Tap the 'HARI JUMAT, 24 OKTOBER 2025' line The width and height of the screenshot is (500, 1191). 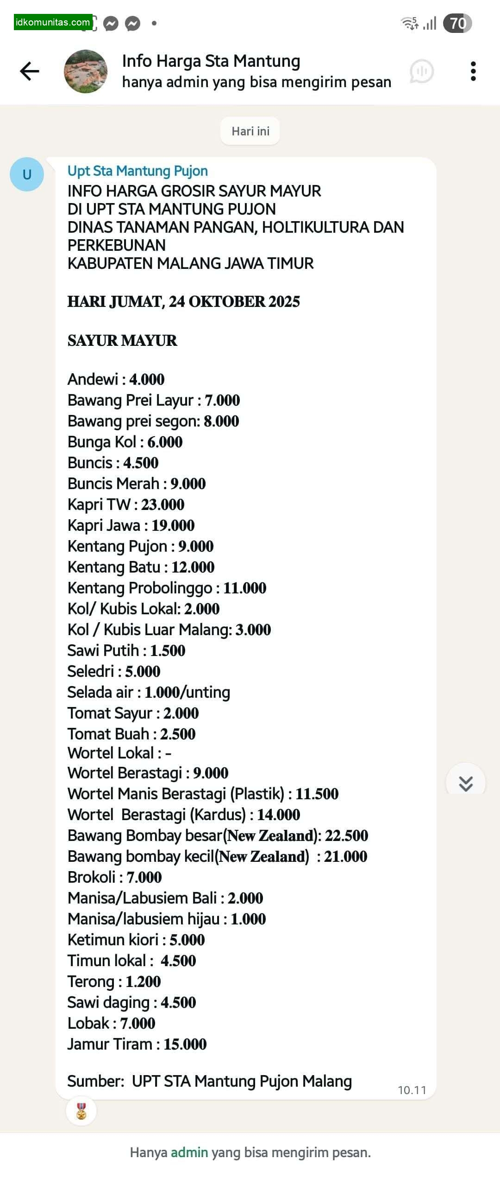pos(183,302)
